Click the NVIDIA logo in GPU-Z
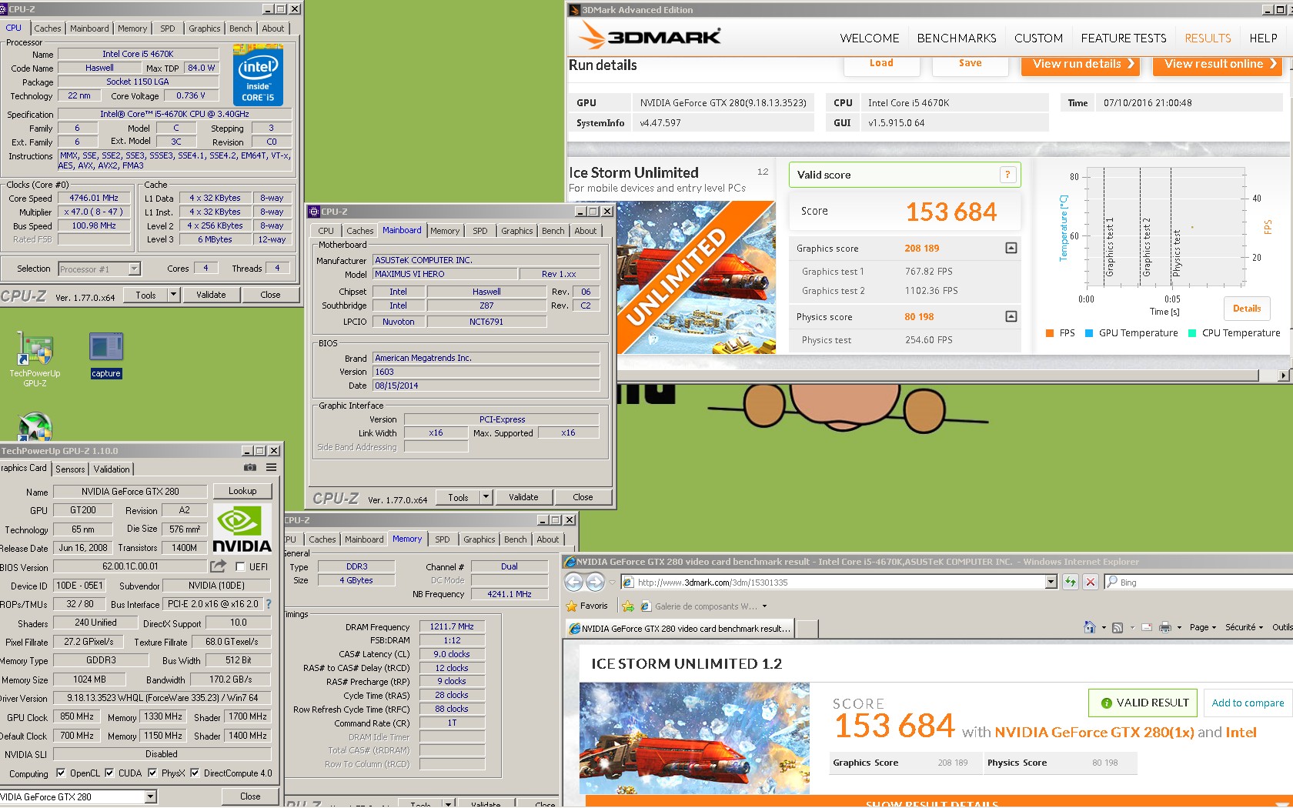The height and width of the screenshot is (808, 1293). 242,529
